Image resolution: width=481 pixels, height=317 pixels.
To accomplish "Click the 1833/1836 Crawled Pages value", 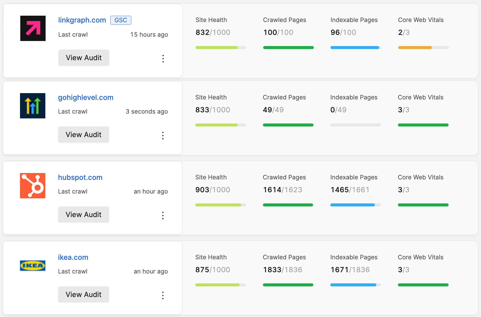I will tap(283, 270).
